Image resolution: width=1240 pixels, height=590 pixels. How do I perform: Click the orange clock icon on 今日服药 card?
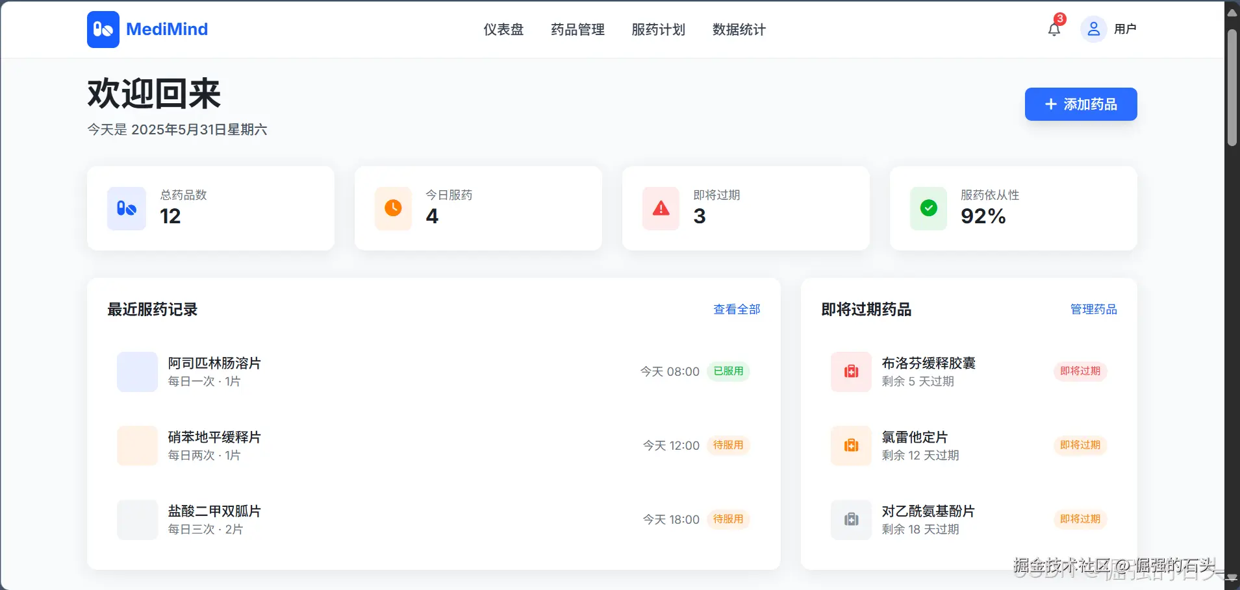[393, 208]
